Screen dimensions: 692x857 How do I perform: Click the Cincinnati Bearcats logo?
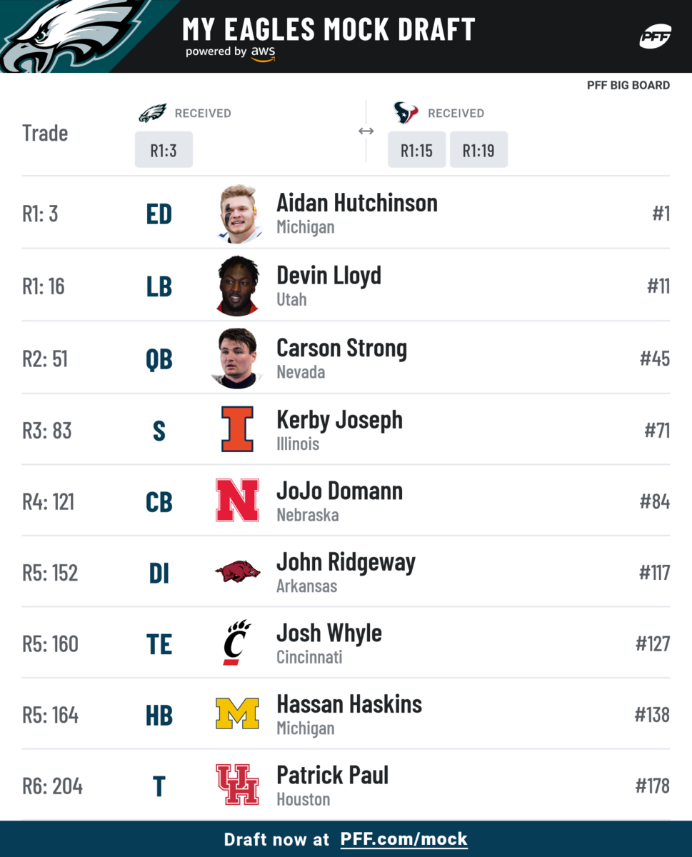tap(237, 643)
